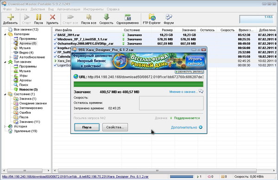Select Закачка (1) state filter
278x180 pixels.
coord(28,99)
